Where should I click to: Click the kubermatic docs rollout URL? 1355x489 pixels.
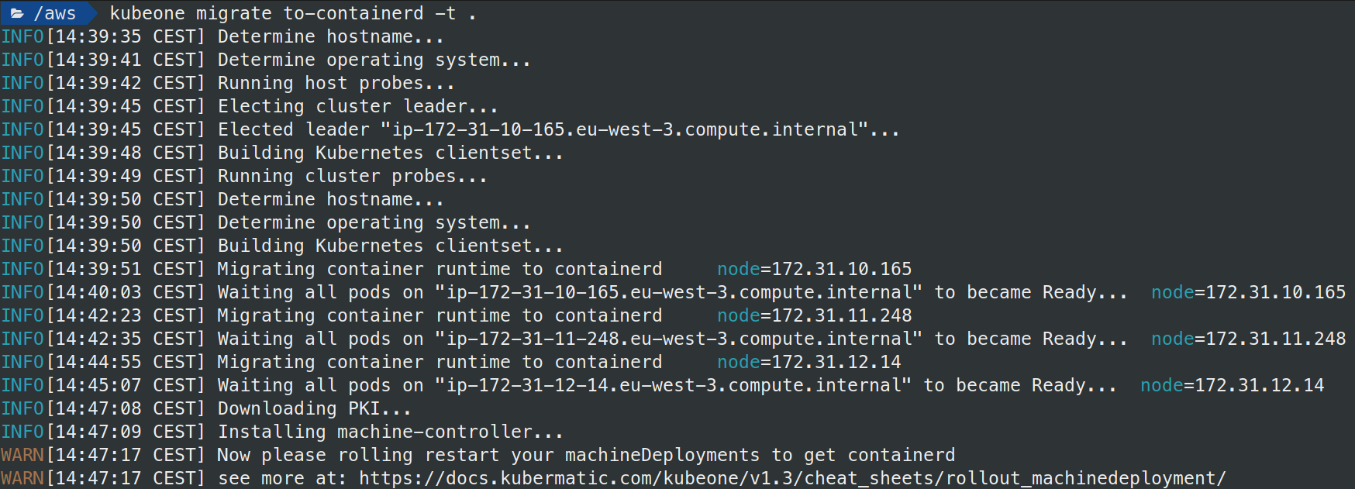click(x=791, y=478)
